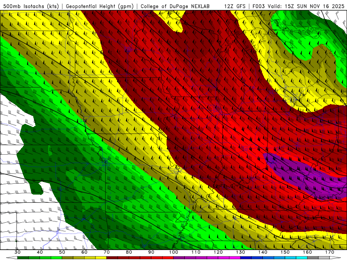Viewport: 347px width, 260px height.
Task: Click the '140' value on the color scale
Action: [263, 252]
